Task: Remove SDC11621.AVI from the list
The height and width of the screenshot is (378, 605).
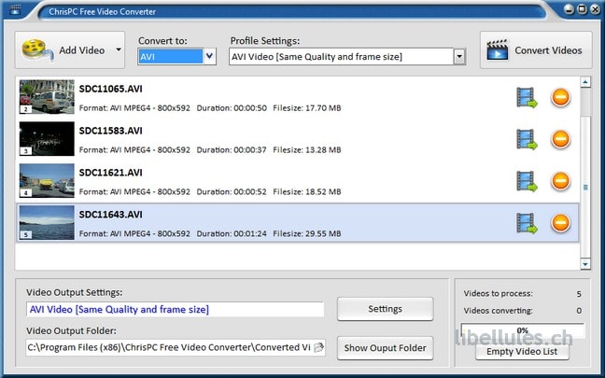Action: pyautogui.click(x=560, y=181)
